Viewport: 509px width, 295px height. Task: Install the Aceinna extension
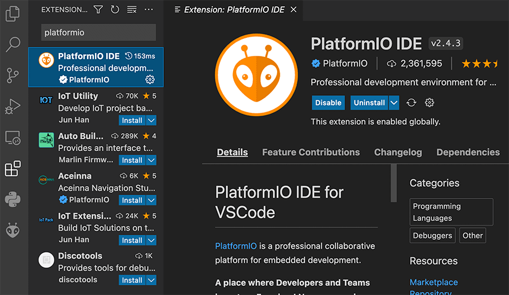(132, 200)
